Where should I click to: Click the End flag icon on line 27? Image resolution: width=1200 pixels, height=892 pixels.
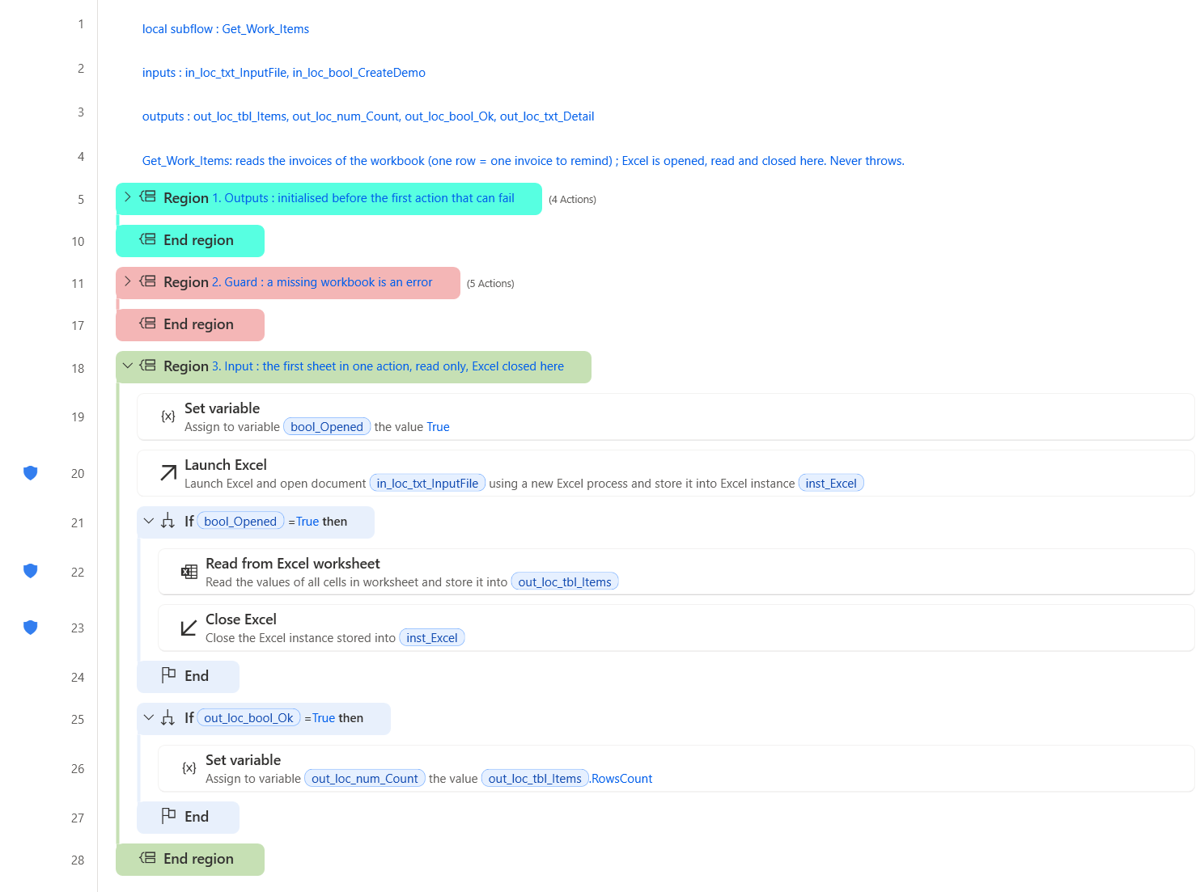168,816
